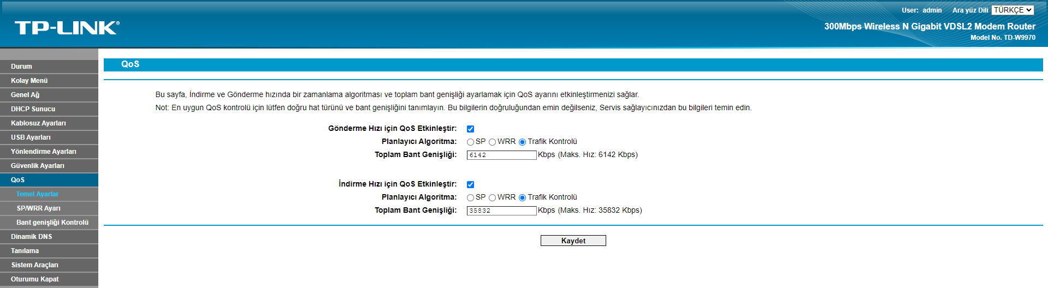
Task: Click the QoS page header
Action: click(x=130, y=64)
